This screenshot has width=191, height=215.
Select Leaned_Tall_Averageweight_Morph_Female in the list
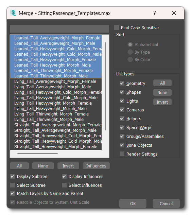[x=56, y=38]
